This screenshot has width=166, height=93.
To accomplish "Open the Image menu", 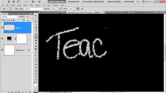I will pos(13,5).
